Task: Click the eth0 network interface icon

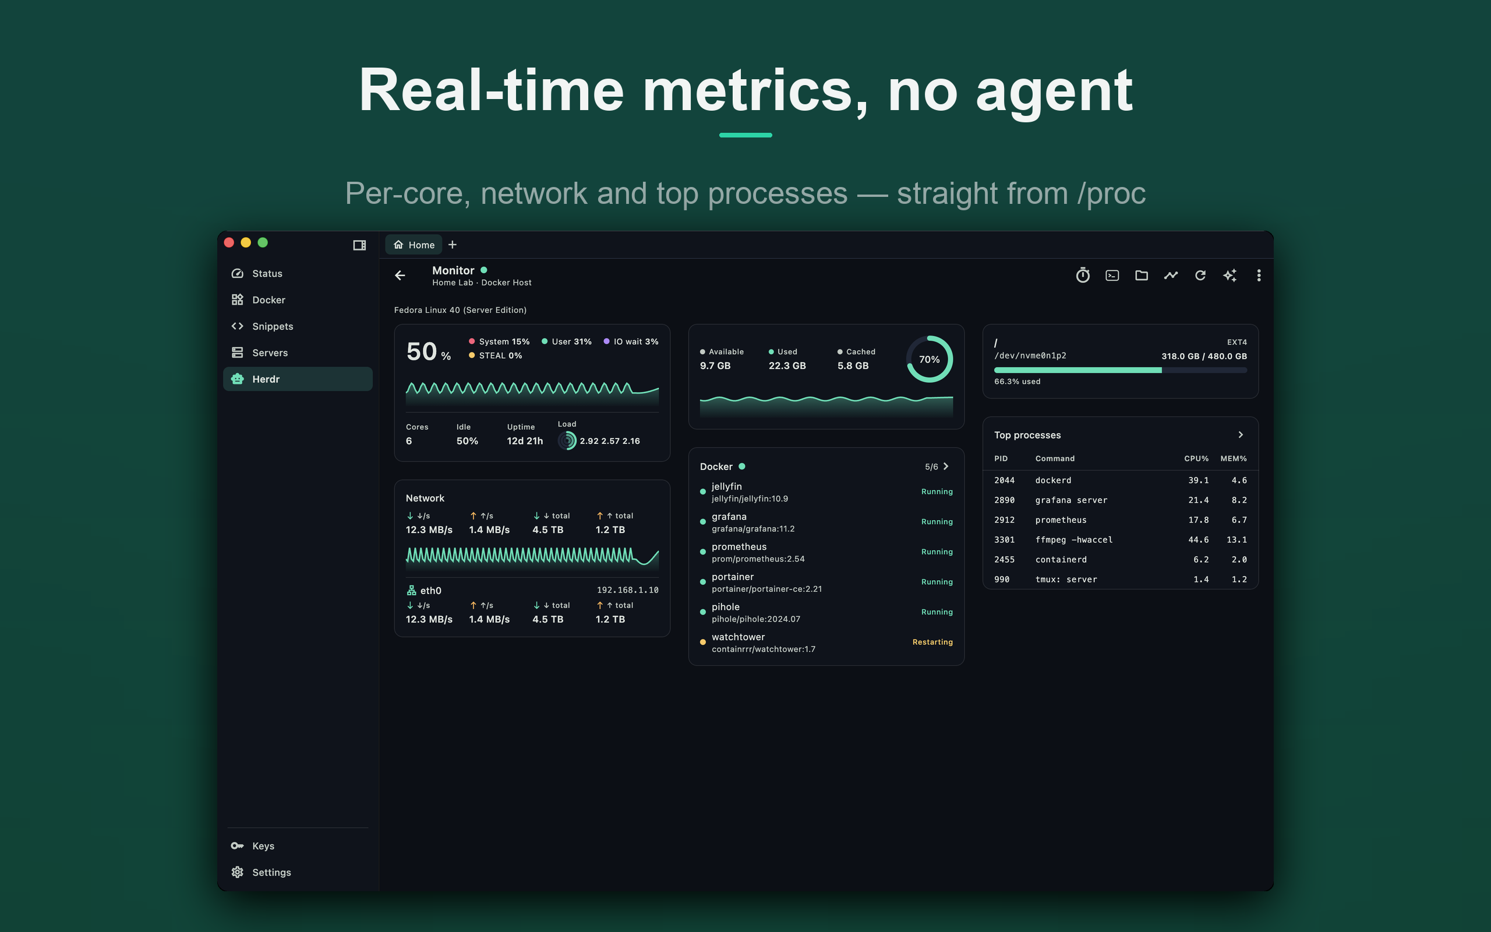Action: pyautogui.click(x=411, y=591)
